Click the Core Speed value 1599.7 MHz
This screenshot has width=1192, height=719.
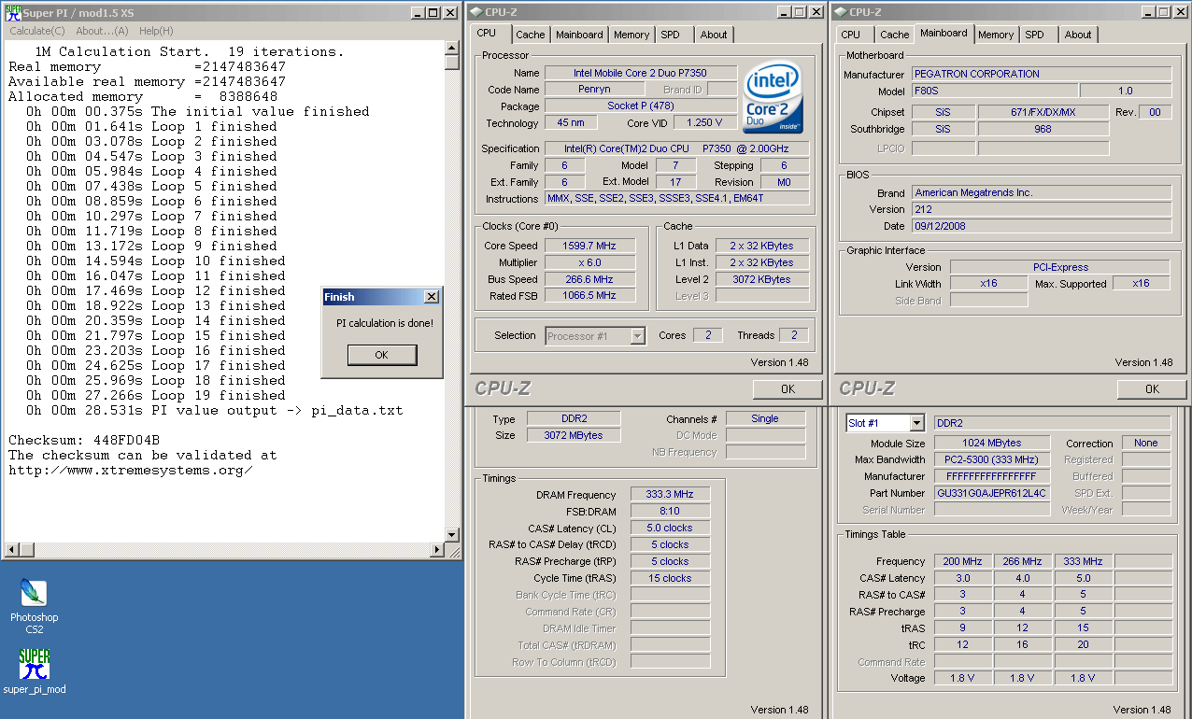coord(589,246)
